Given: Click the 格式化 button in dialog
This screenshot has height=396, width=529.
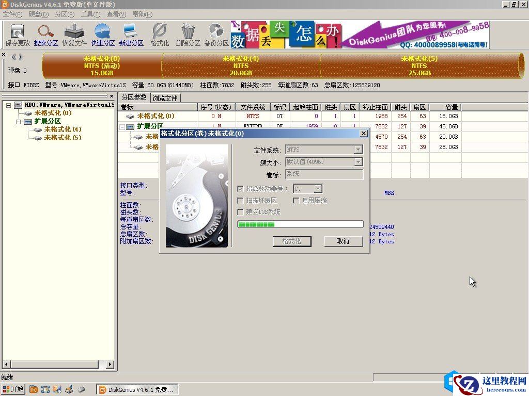Looking at the screenshot, I should point(292,241).
